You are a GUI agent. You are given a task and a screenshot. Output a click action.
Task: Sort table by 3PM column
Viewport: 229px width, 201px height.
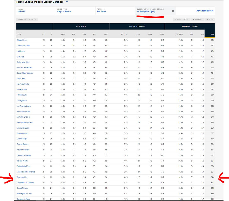tap(192, 35)
